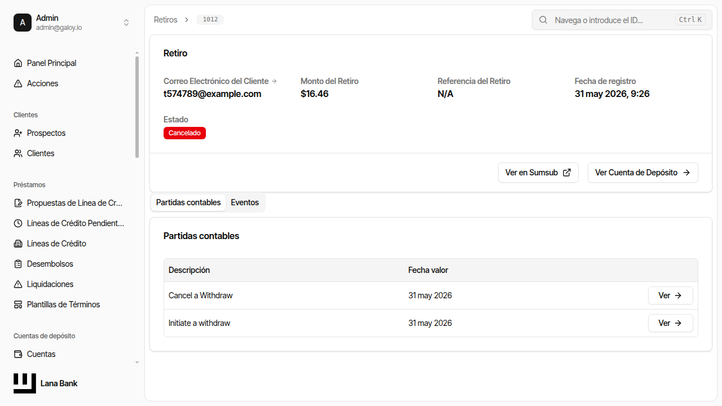The height and width of the screenshot is (406, 722).
Task: Click the Admin avatar letter A
Action: tap(23, 23)
